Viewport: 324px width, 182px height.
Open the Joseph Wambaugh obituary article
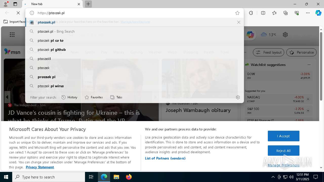[x=198, y=110]
